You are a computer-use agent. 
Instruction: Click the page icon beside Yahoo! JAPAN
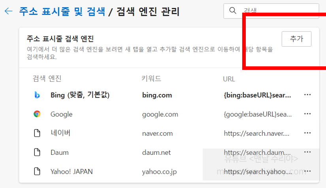(37, 171)
